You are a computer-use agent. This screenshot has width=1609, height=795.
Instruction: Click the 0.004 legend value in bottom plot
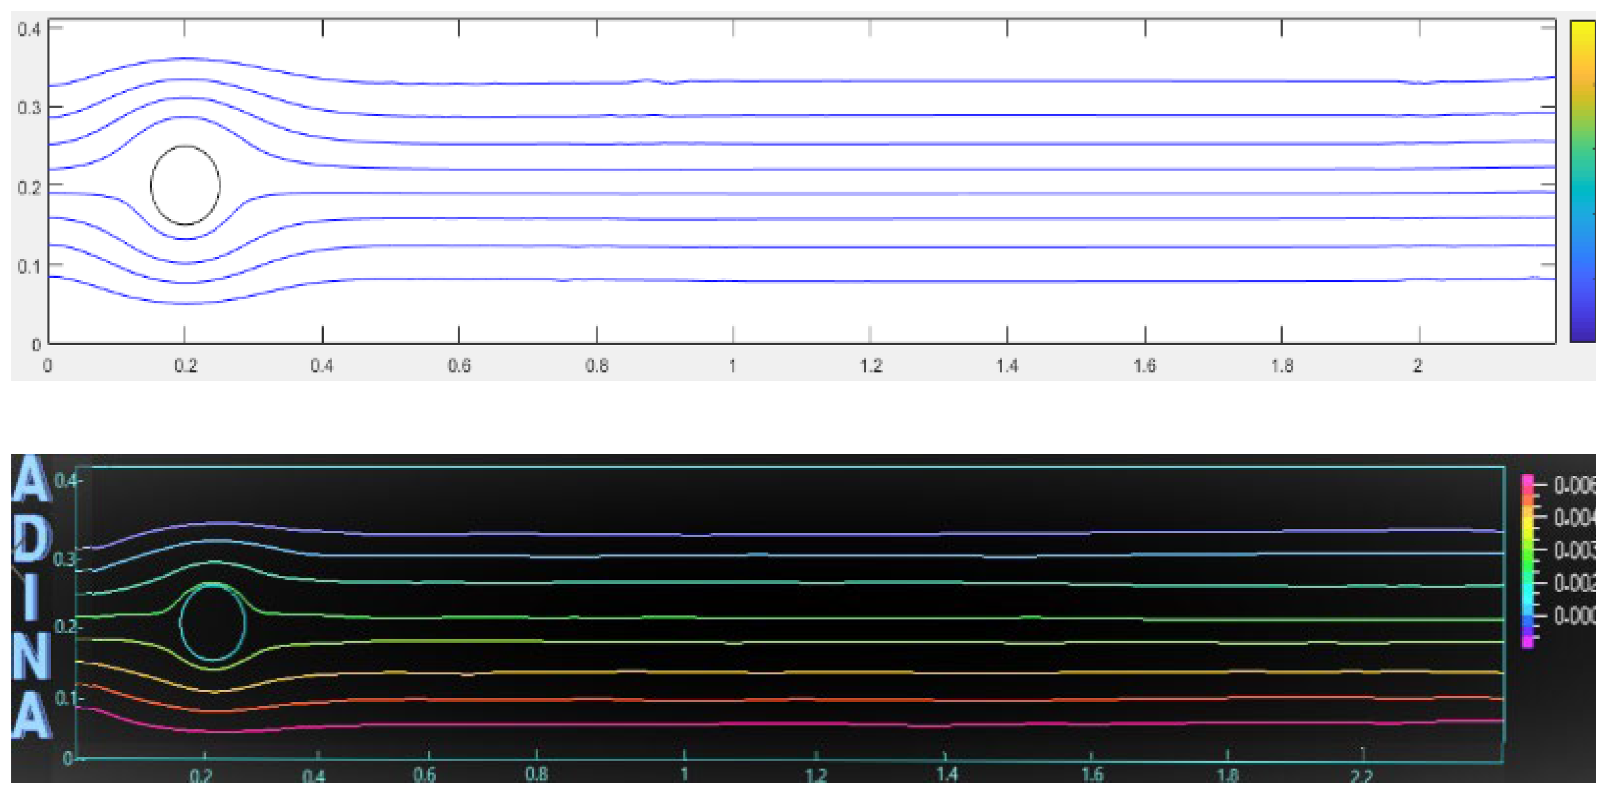coord(1574,517)
